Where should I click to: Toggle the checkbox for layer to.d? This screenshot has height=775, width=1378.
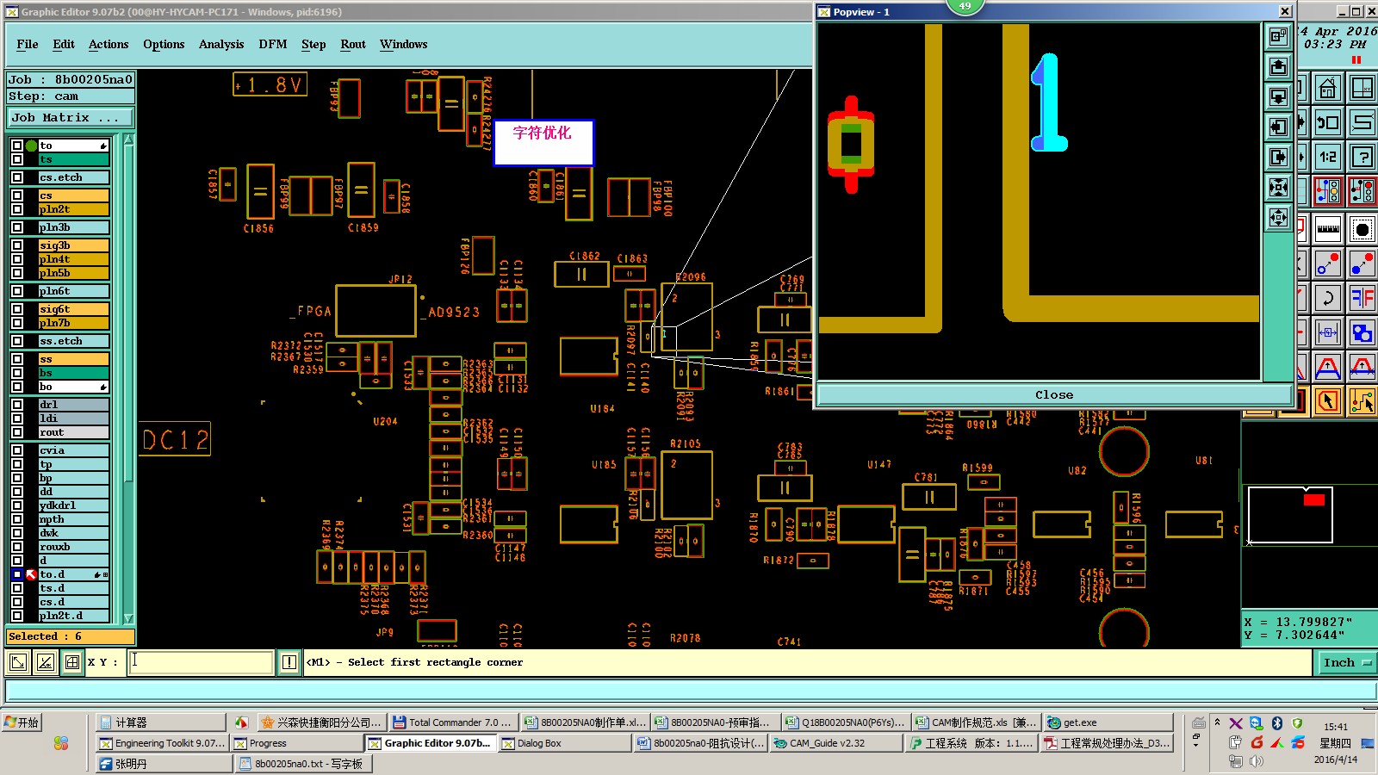pyautogui.click(x=17, y=574)
